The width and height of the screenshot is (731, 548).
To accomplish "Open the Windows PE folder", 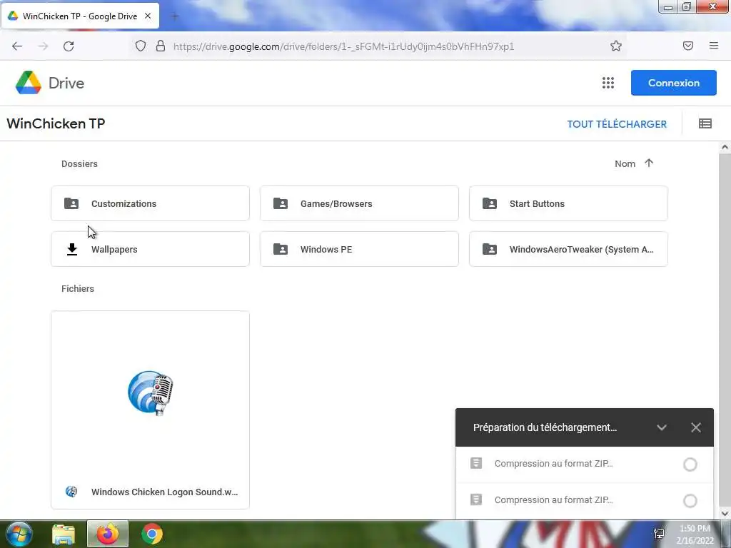I will [x=359, y=249].
